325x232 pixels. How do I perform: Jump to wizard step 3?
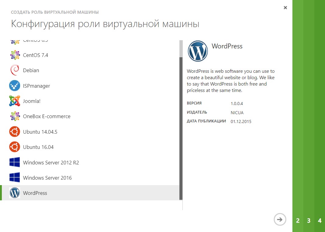309,221
